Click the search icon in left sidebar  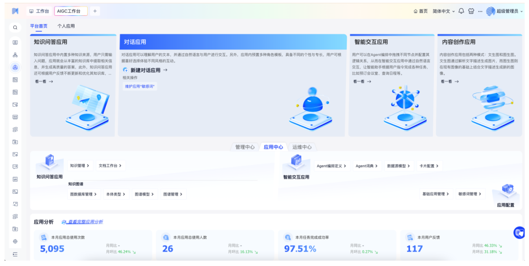(15, 28)
